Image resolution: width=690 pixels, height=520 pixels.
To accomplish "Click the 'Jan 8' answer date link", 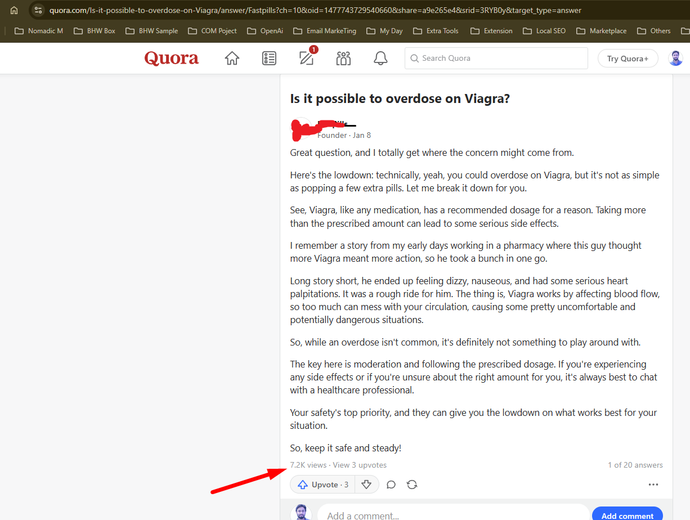I will (x=362, y=135).
